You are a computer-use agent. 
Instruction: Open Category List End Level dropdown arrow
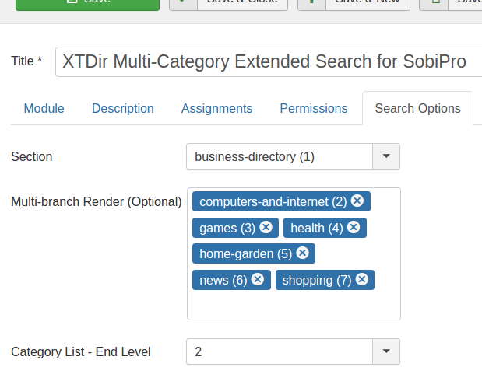[386, 351]
